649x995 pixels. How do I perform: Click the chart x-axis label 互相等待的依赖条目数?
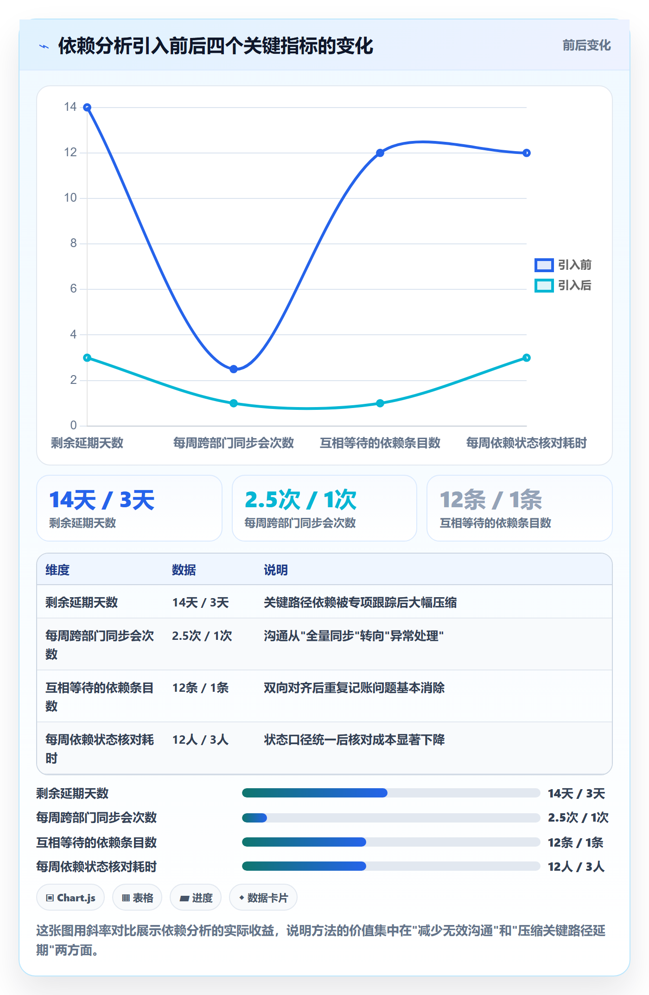380,443
